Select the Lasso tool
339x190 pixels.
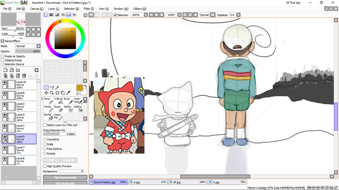click(x=52, y=87)
